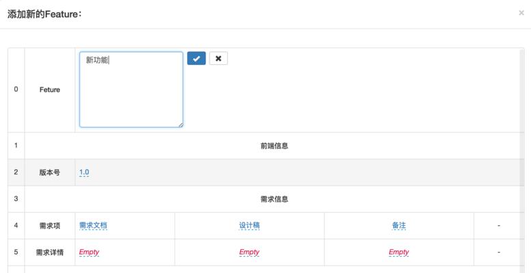Edit the version number 1.0 link
Viewport: 531px width, 273px height.
click(84, 172)
